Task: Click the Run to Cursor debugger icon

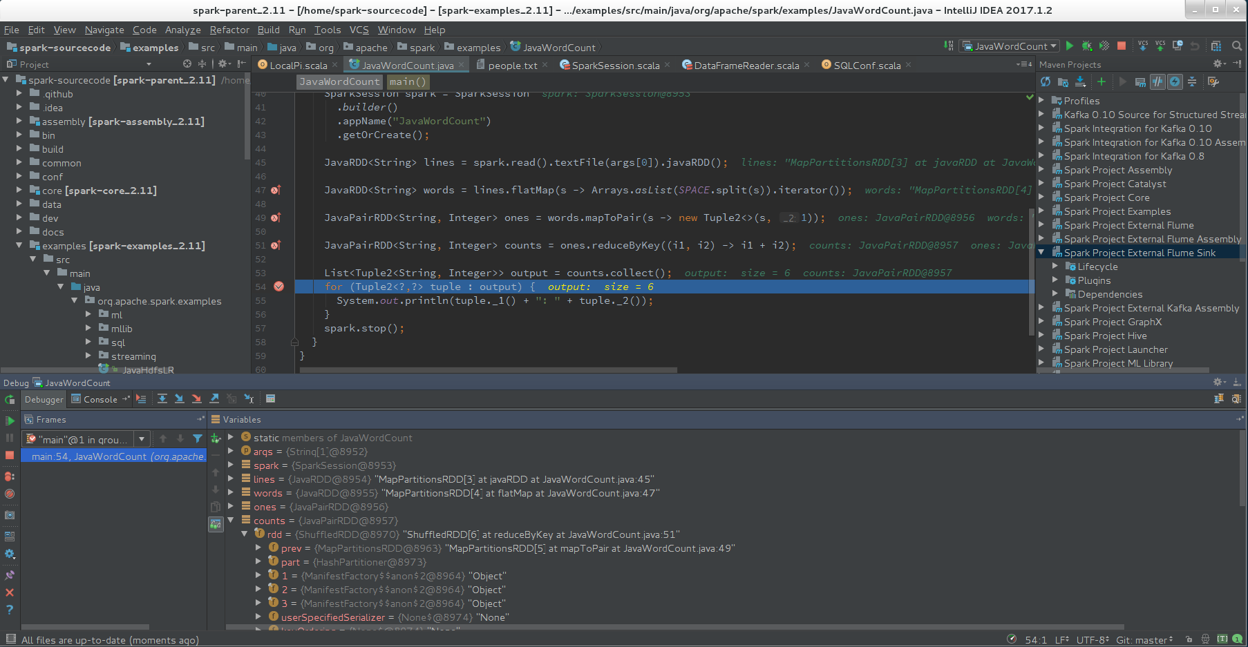Action: 249,399
